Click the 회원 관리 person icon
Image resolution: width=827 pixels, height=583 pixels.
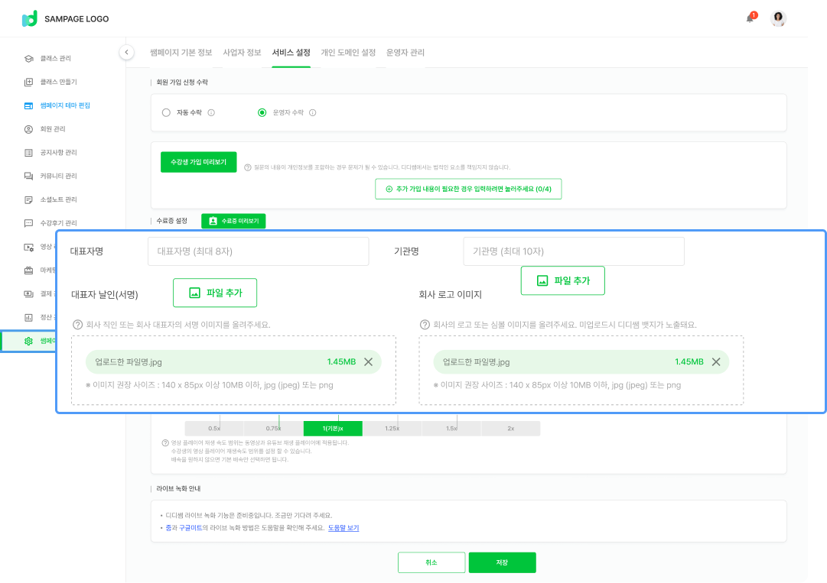click(x=28, y=129)
